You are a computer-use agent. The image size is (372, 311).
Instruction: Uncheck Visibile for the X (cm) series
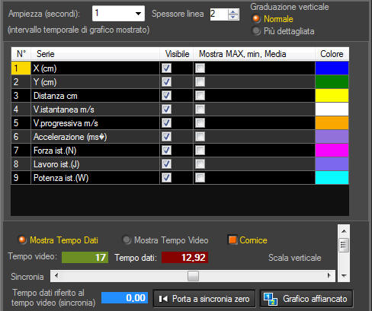166,68
